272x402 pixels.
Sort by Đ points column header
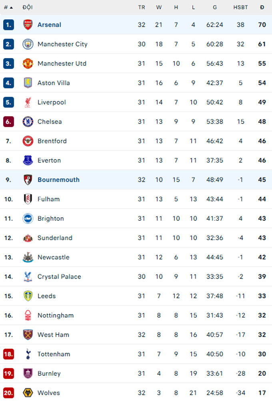point(262,7)
